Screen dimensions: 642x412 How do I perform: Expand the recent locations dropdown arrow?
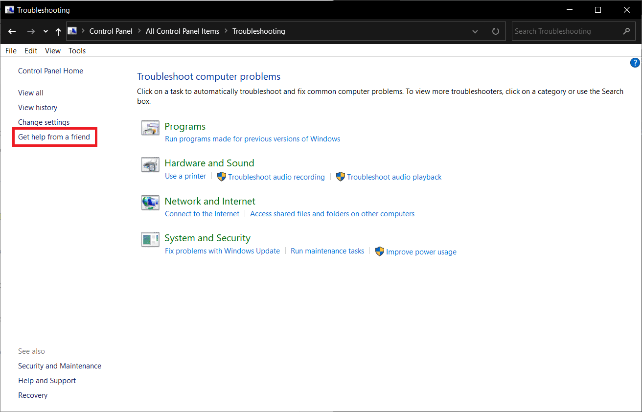tap(46, 31)
